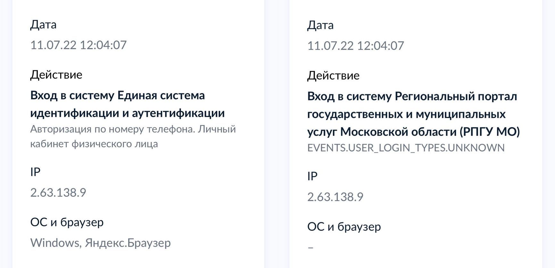Click the right card's IP address 2.63.138.9
Screen dimensions: 555x268
pyautogui.click(x=335, y=197)
